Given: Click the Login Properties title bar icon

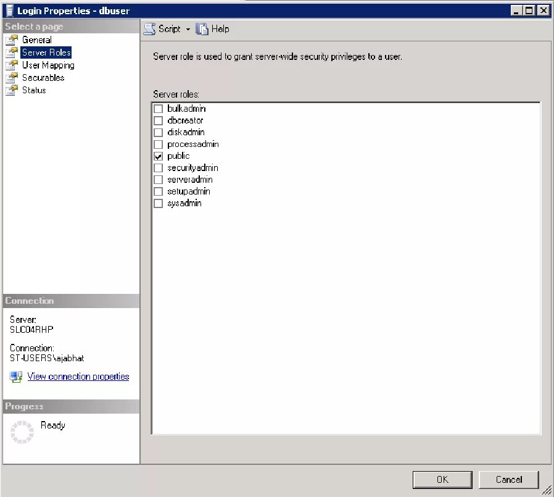Looking at the screenshot, I should click(x=10, y=10).
